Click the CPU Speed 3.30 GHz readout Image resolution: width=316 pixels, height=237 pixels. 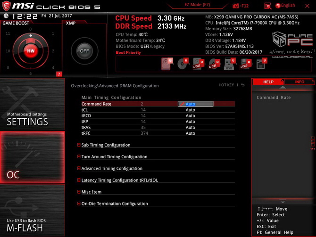coord(150,18)
